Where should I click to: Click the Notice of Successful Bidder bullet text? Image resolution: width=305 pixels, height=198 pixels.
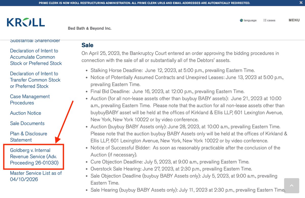click(x=186, y=151)
